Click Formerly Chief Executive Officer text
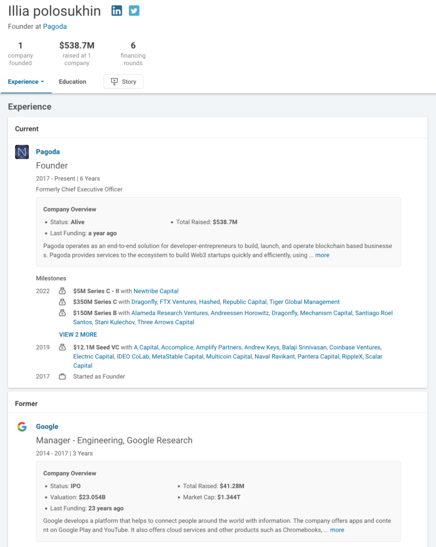 point(79,189)
